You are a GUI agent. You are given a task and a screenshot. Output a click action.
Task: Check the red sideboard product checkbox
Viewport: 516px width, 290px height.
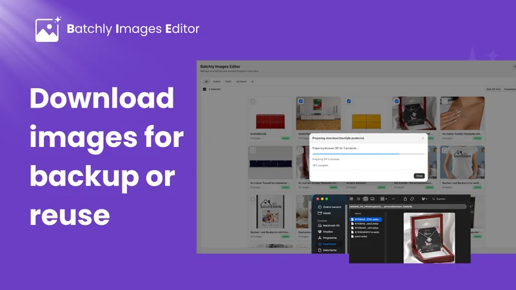point(253,101)
